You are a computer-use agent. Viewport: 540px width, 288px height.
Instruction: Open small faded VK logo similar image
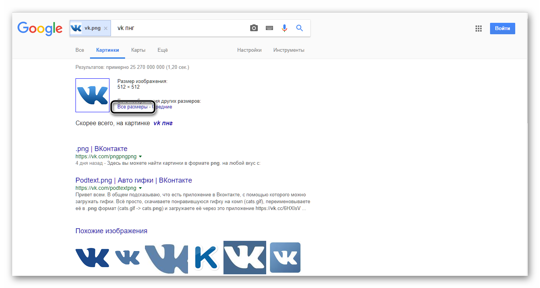coord(128,258)
